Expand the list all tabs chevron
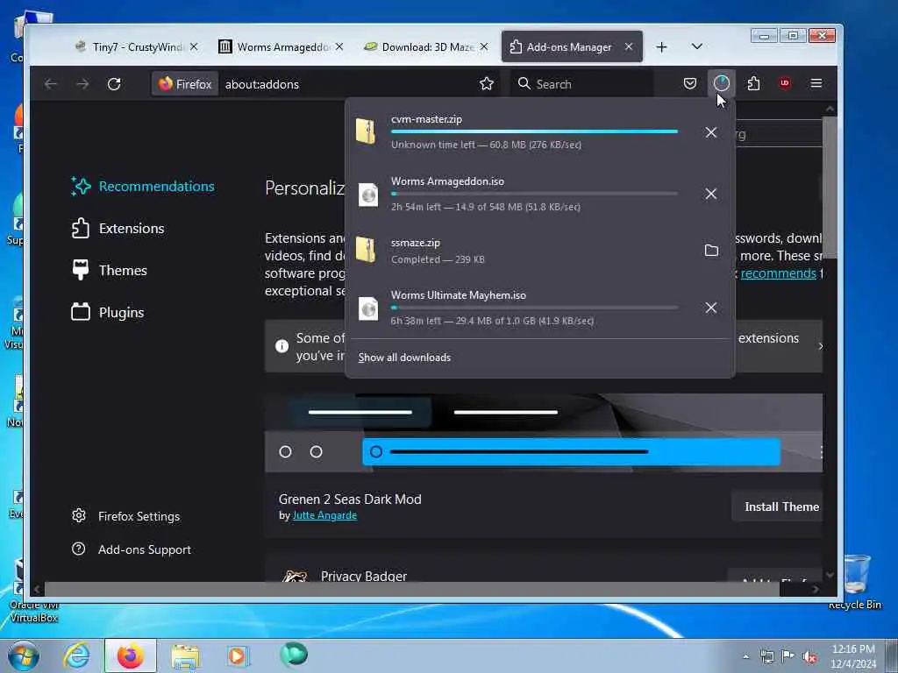Screen dimensions: 898x673 point(697,46)
